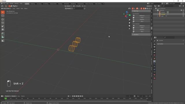The height and width of the screenshot is (104, 185).
Task: Toggle viewport overlays button
Action: pos(137,8)
